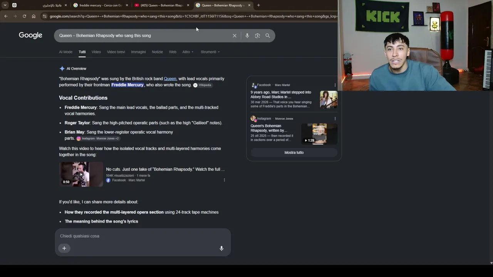493x277 pixels.
Task: Click the 'Brian May' bullet name
Action: click(74, 132)
